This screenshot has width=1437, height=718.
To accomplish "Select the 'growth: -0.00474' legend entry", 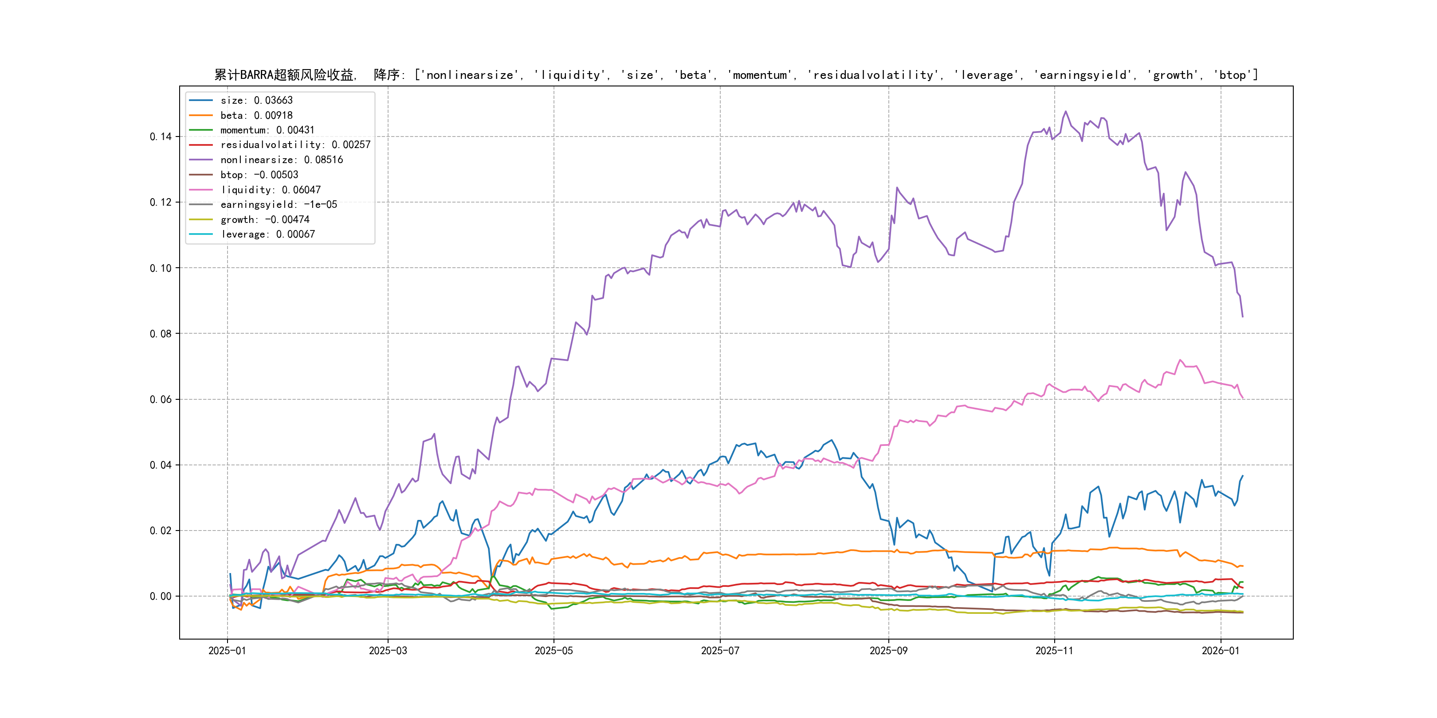I will 264,220.
